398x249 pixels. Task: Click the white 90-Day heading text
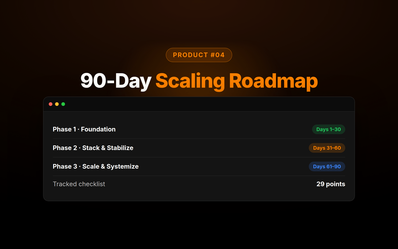click(116, 81)
